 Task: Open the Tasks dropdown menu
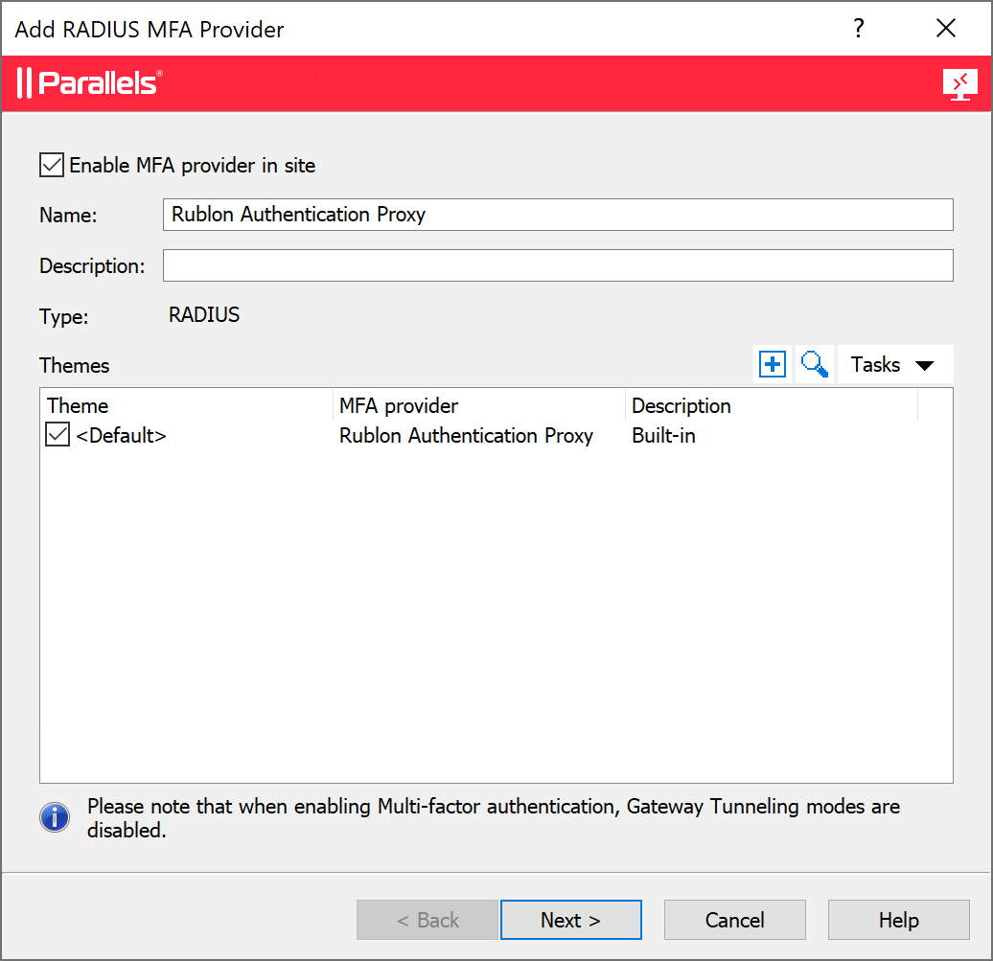pyautogui.click(x=894, y=365)
